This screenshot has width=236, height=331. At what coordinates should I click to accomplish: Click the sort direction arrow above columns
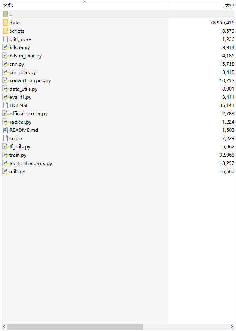[84, 2]
